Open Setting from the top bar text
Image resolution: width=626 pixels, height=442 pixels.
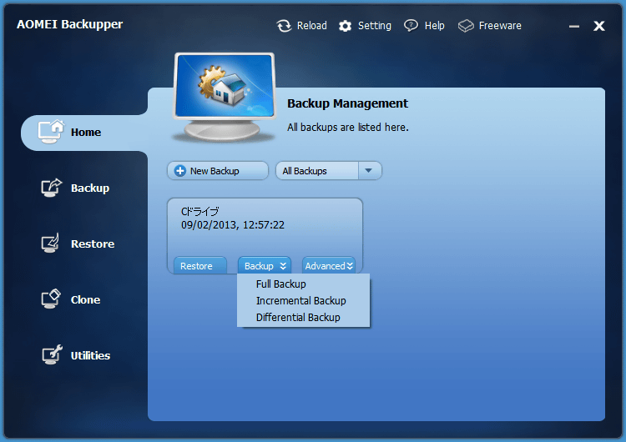tap(375, 26)
